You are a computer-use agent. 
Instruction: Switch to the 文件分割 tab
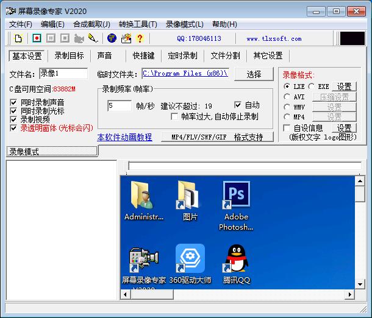(226, 56)
